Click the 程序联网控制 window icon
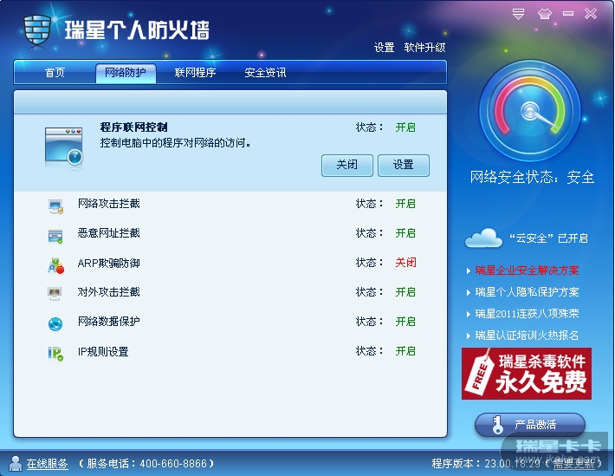The height and width of the screenshot is (476, 615). pos(64,146)
